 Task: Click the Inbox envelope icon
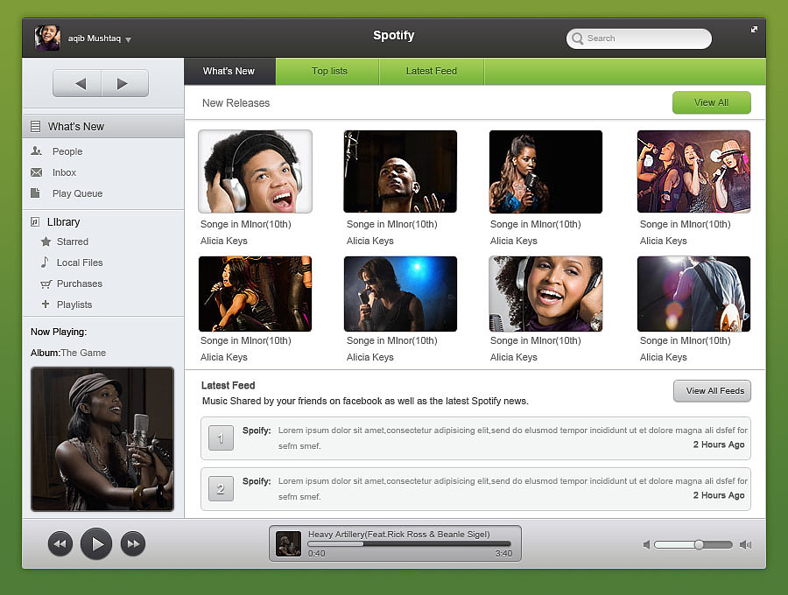pyautogui.click(x=36, y=172)
